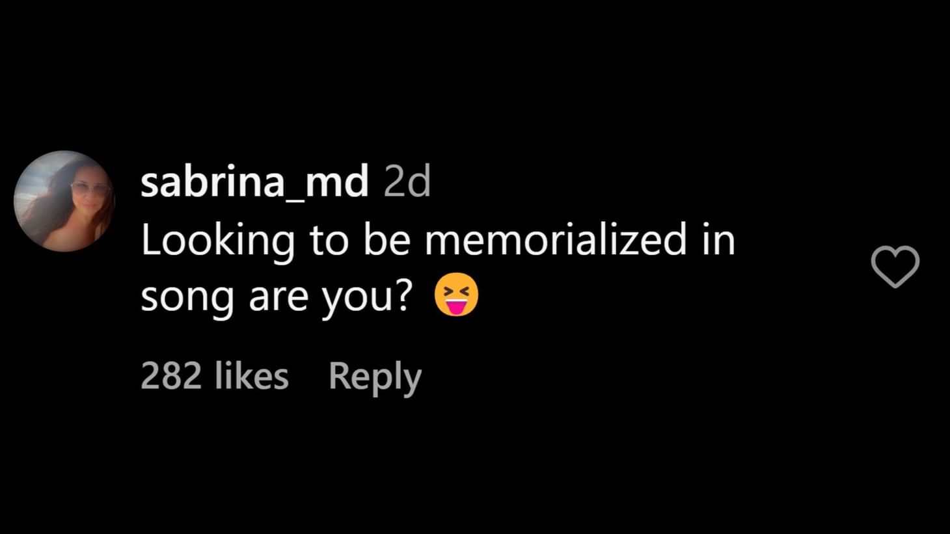
Task: Click the Reply button
Action: (375, 376)
